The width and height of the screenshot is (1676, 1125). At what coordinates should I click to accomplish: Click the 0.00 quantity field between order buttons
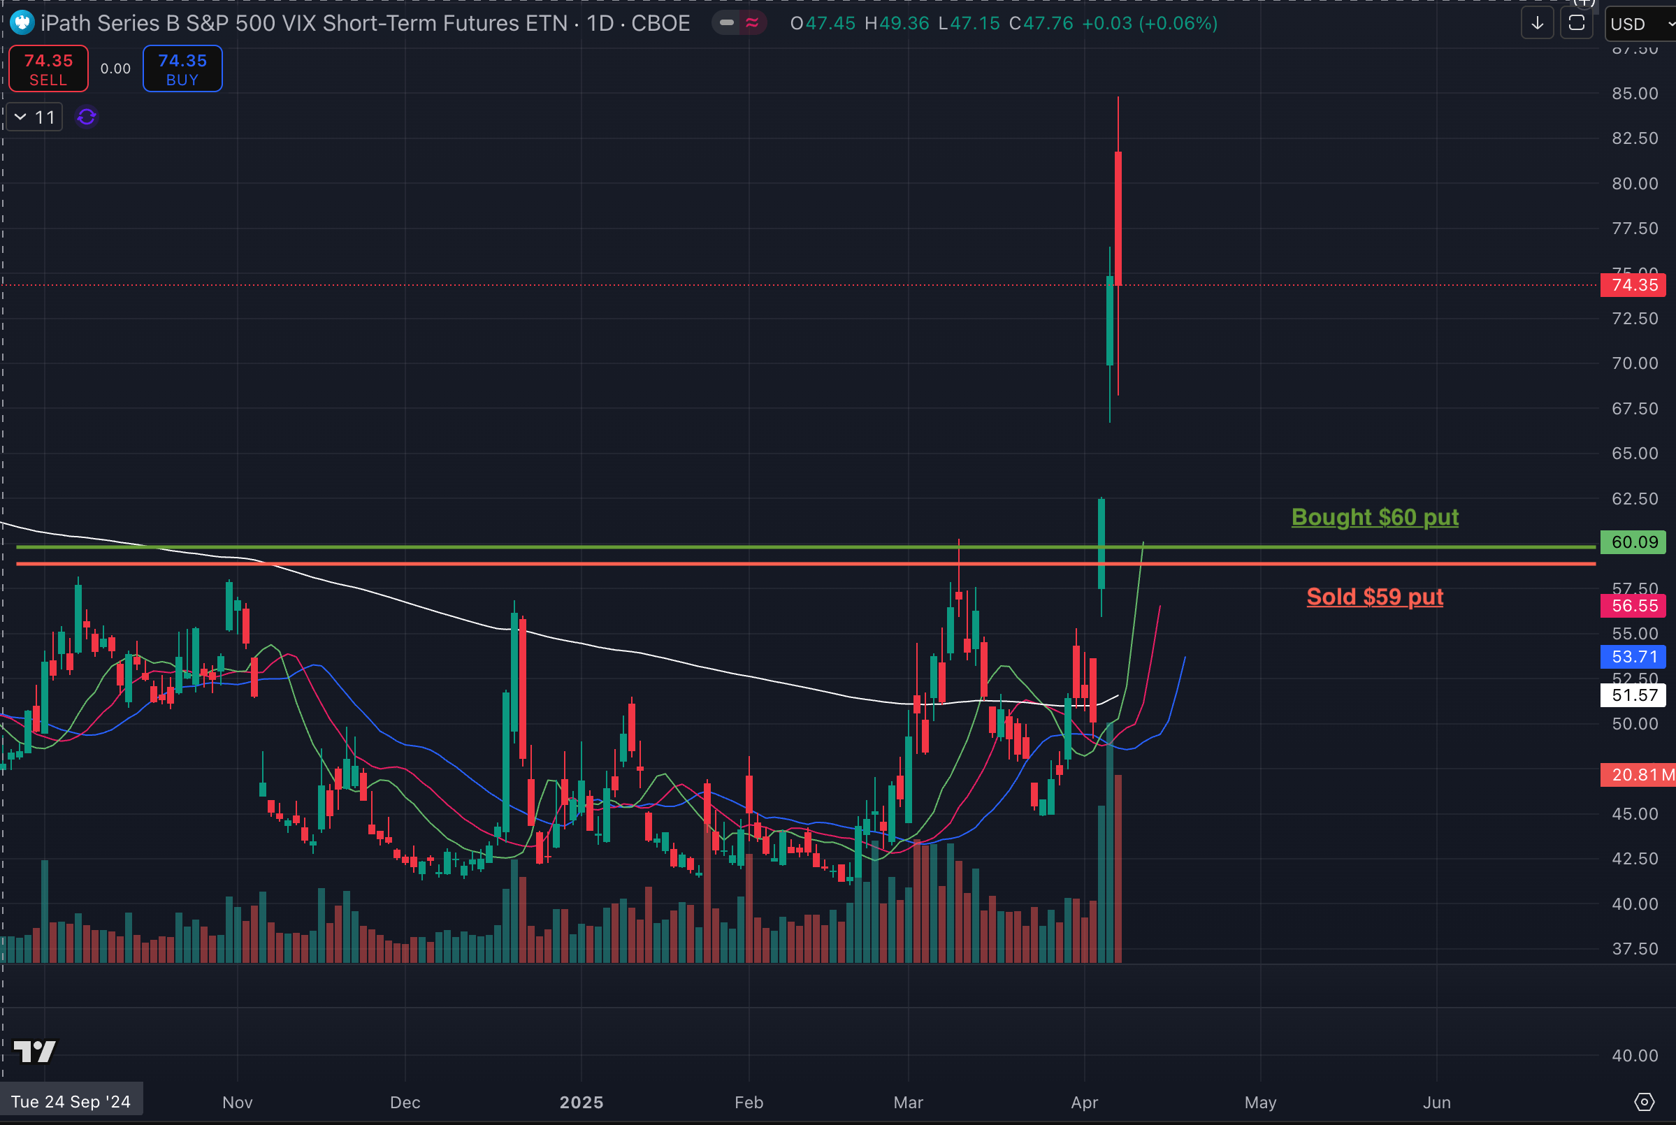[115, 68]
